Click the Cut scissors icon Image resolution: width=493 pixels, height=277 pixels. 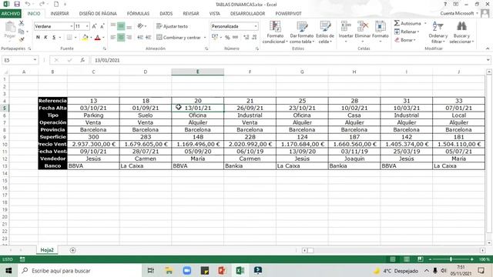tap(22, 23)
